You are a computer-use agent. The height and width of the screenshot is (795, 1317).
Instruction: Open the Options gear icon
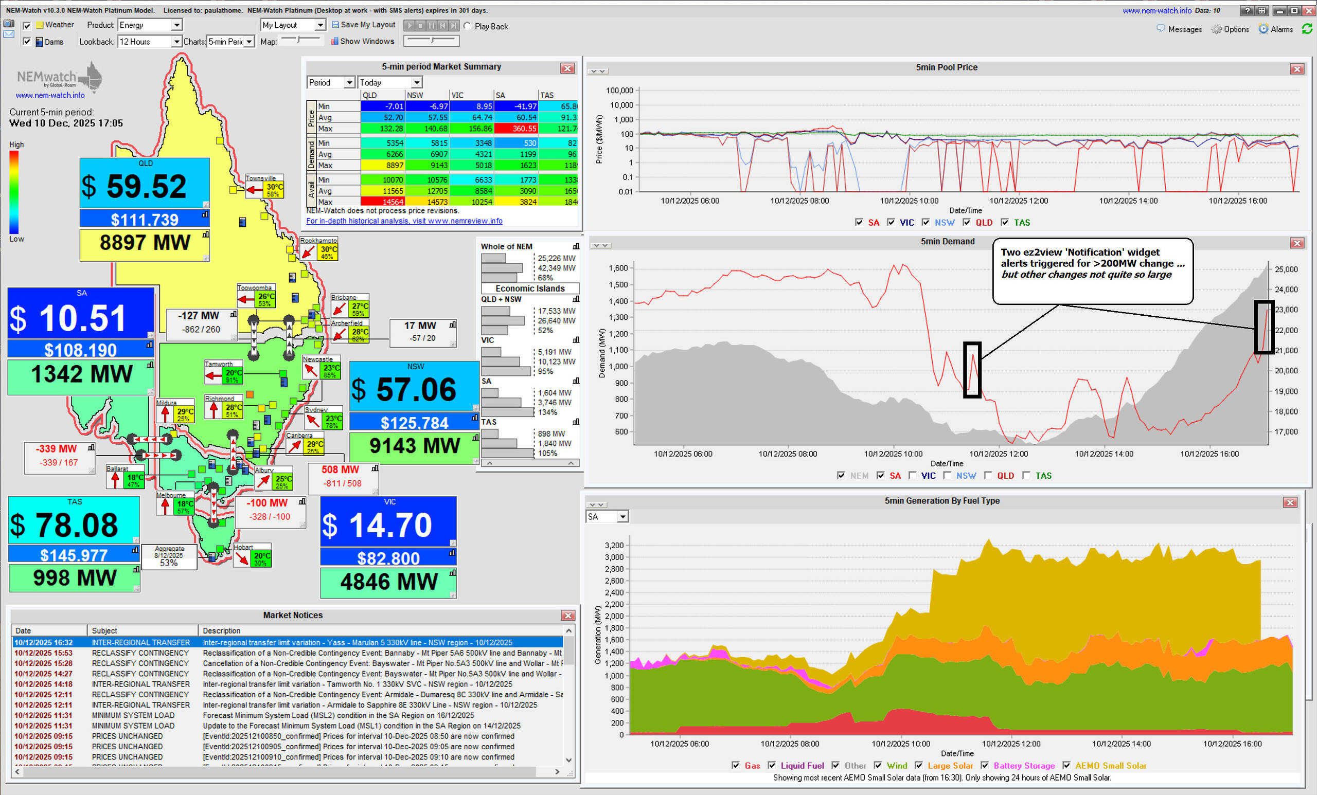pos(1217,29)
